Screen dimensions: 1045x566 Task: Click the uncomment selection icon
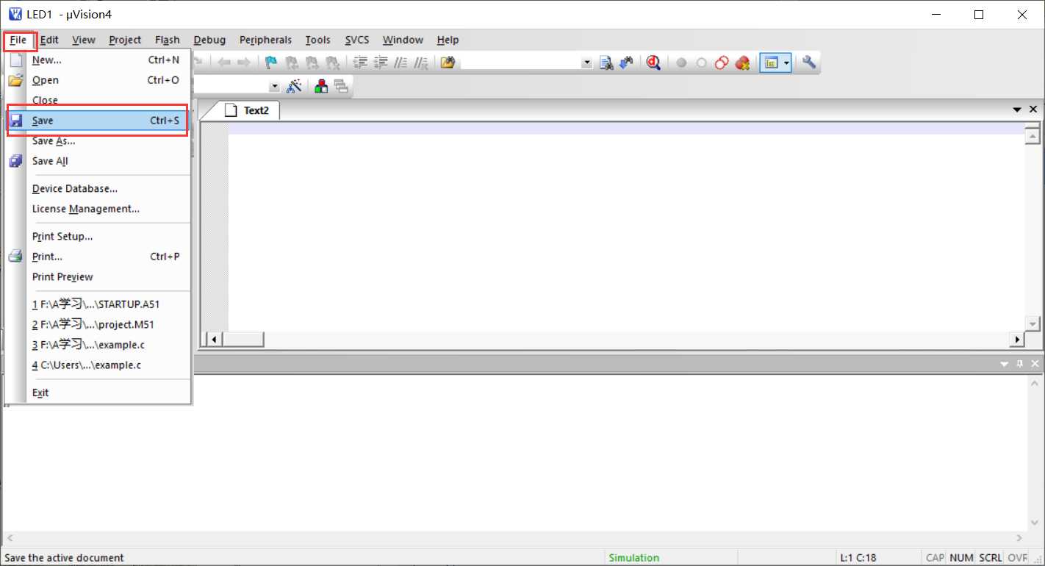click(x=420, y=63)
